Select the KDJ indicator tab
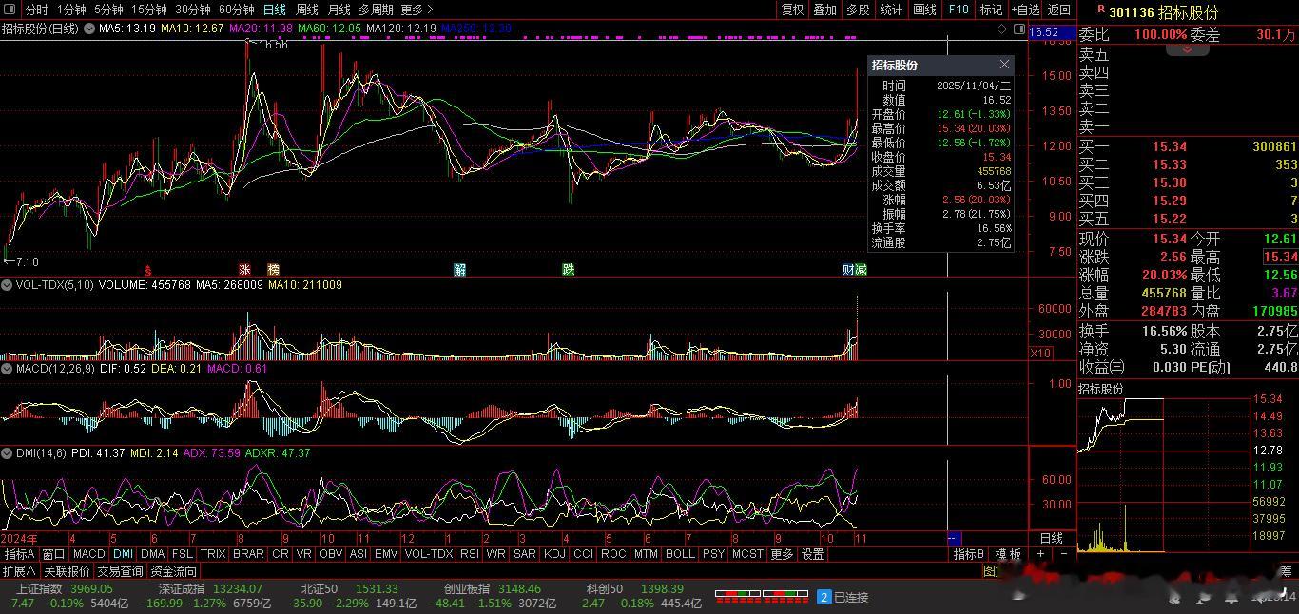 [554, 554]
